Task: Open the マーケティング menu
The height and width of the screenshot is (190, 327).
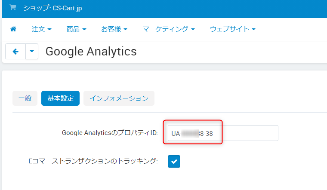Action: (169, 29)
